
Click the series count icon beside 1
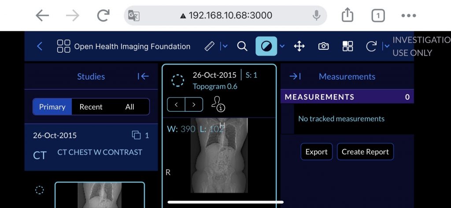point(137,135)
